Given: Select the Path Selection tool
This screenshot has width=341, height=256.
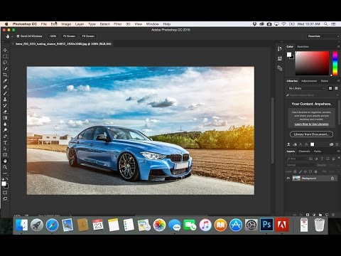Looking at the screenshot, I should pos(5,149).
